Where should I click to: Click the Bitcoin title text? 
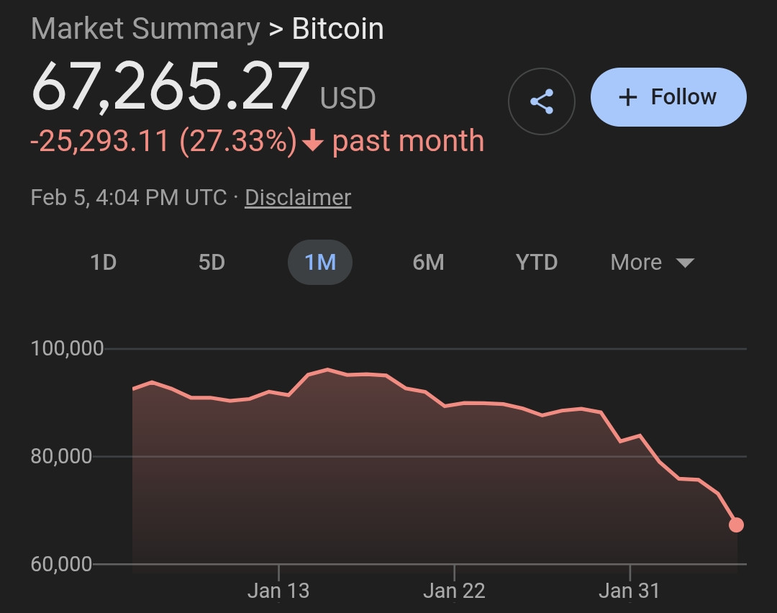[337, 29]
